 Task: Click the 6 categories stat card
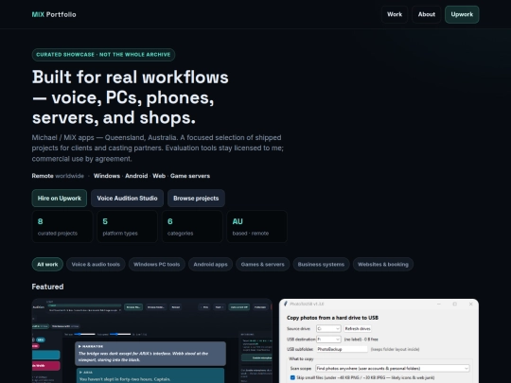[192, 226]
